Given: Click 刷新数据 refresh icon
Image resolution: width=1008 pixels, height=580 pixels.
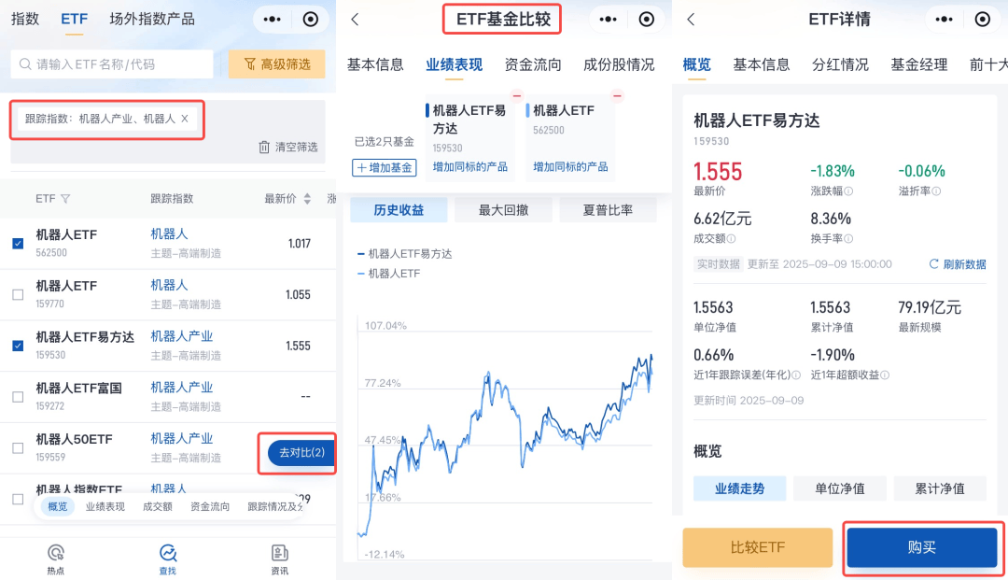Looking at the screenshot, I should (933, 264).
